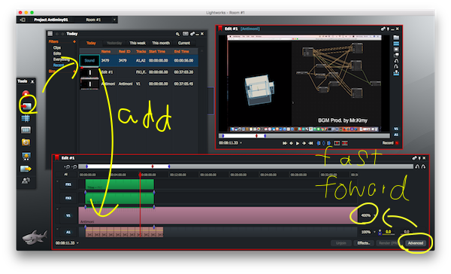Click Redo arrow in viewer sidebar
This screenshot has width=451, height=274.
[x=396, y=66]
